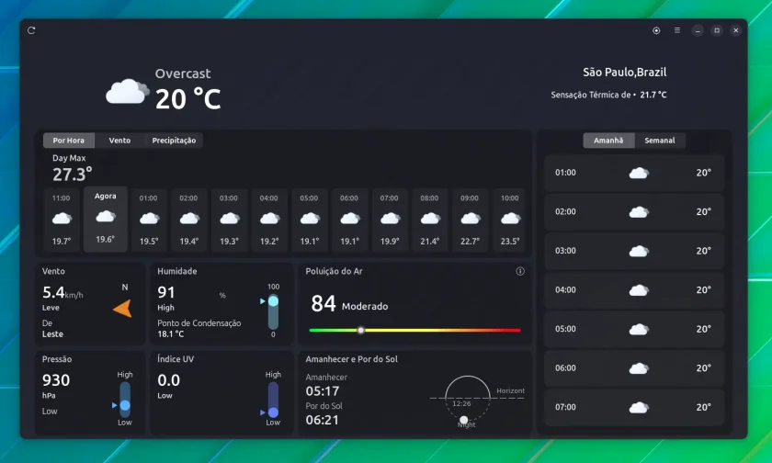
Task: Click the humidity level indicator bar
Action: point(273,311)
